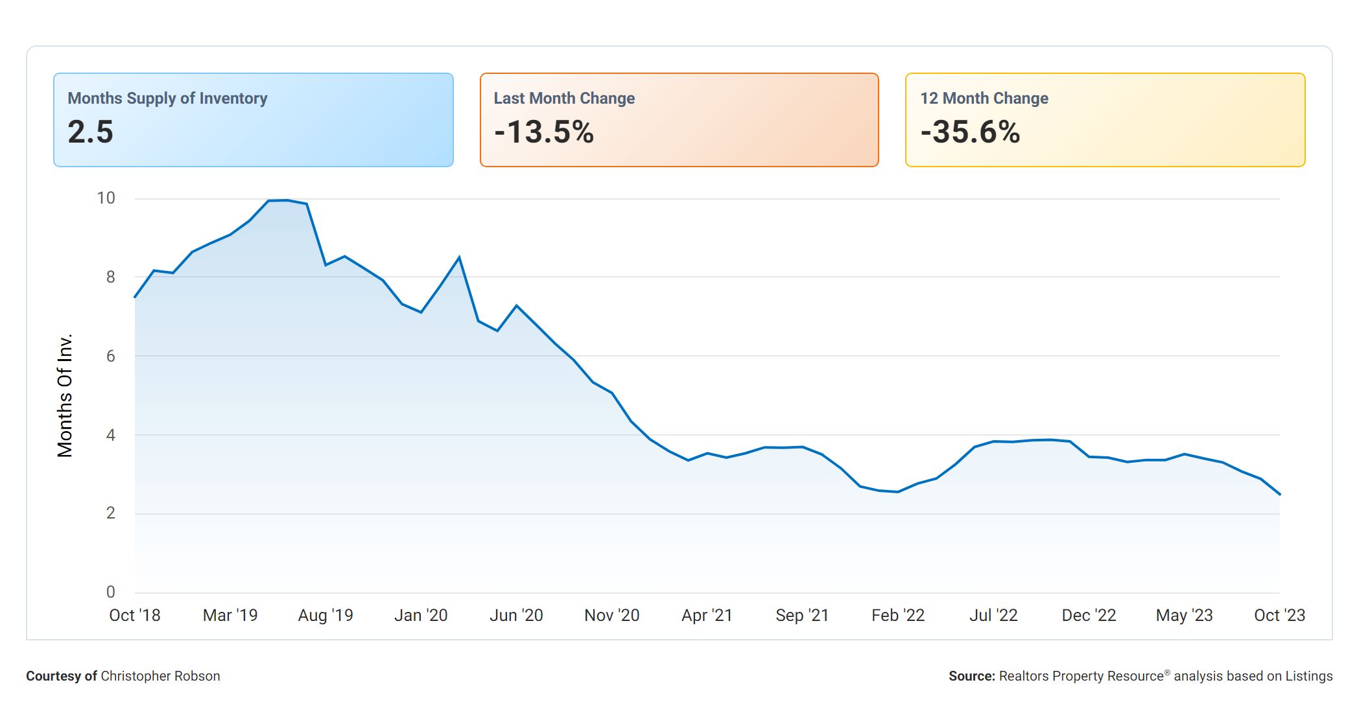The width and height of the screenshot is (1359, 713).
Task: Click the -13.5% change value
Action: (543, 132)
